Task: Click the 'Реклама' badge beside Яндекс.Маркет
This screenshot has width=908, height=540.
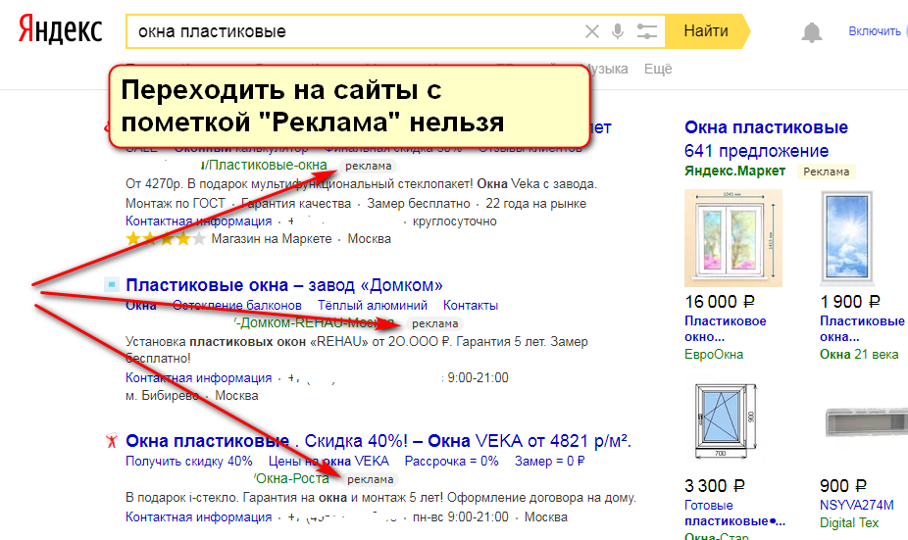Action: tap(827, 172)
